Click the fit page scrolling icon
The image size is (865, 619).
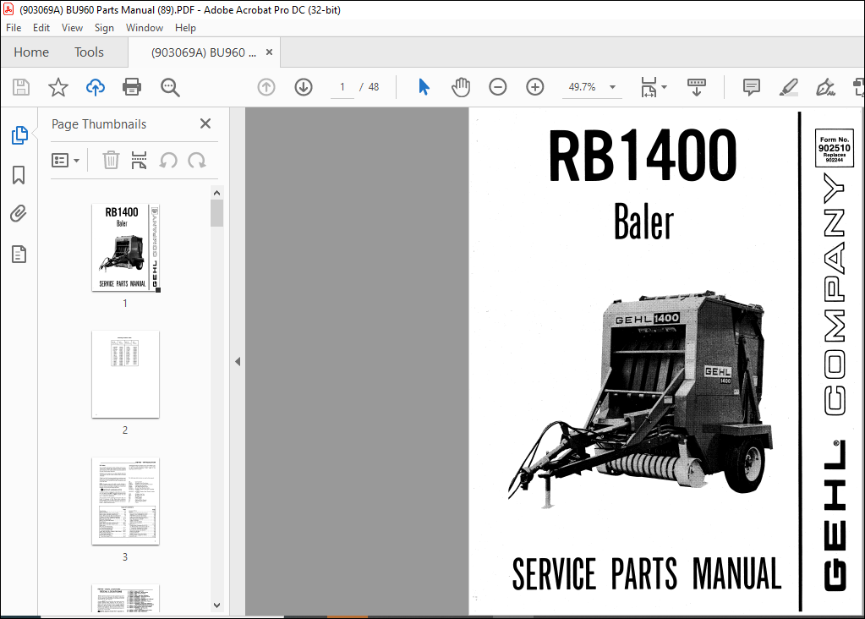pos(649,87)
